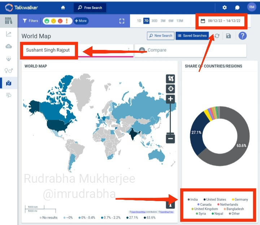260x225 pixels.
Task: Click the map crop selection icon
Action: [170, 78]
